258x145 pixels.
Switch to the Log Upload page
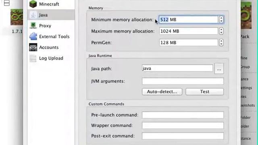coord(51,58)
